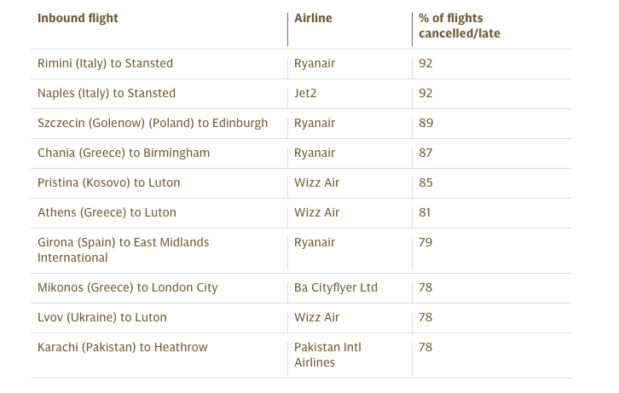Screen dimensions: 619x393
Task: Select Girona (Spain) to East Midlands International
Action: [x=123, y=250]
